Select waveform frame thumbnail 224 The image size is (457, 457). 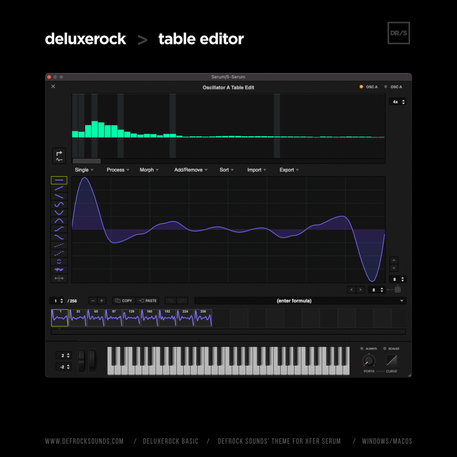185,318
